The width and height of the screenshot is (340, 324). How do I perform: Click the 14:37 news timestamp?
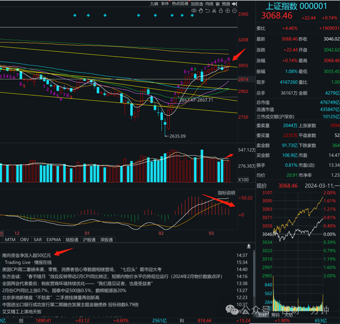click(x=242, y=255)
